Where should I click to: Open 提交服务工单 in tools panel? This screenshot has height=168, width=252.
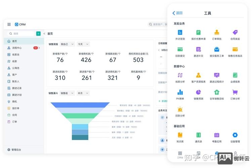(x=217, y=49)
